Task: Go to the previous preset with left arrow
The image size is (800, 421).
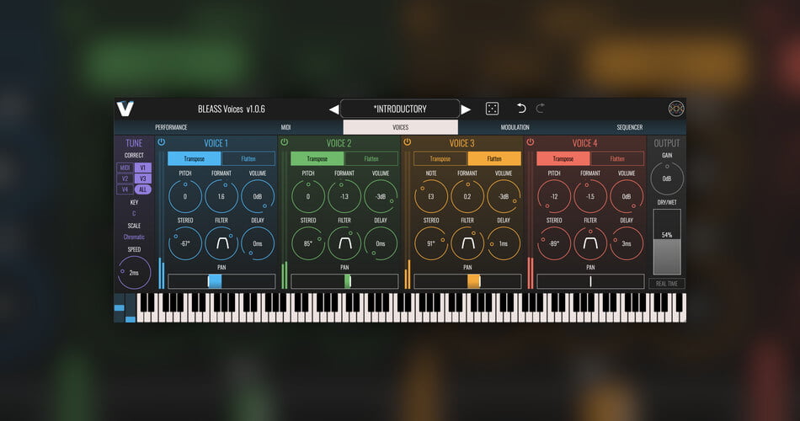Action: coord(333,109)
